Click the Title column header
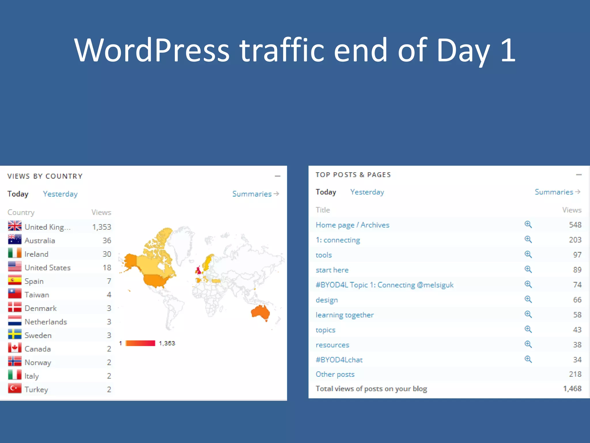The width and height of the screenshot is (590, 443). click(x=323, y=210)
